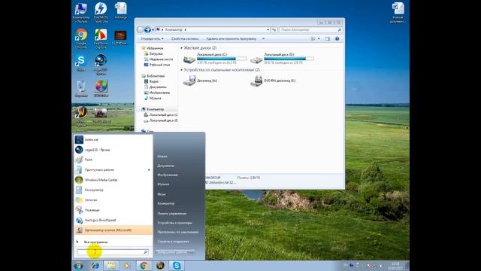Click Свойства системы in Explorer toolbar
481x271 pixels.
pos(185,38)
